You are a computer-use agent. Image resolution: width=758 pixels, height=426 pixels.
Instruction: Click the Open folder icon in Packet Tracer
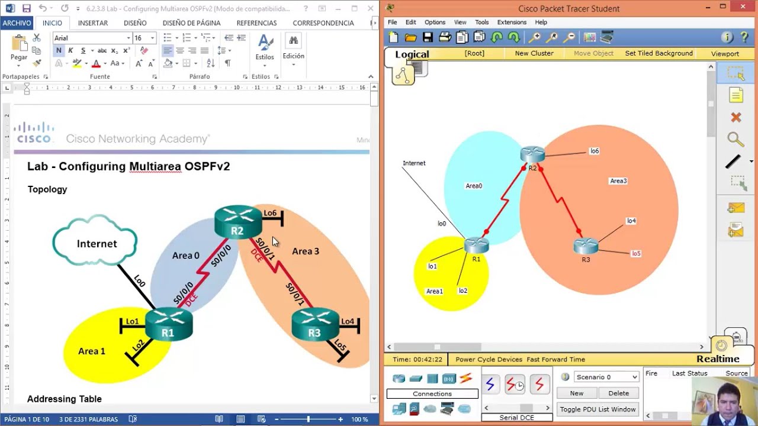pos(411,37)
